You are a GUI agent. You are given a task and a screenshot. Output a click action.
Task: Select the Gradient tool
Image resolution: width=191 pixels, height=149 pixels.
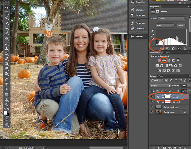[x=7, y=64]
